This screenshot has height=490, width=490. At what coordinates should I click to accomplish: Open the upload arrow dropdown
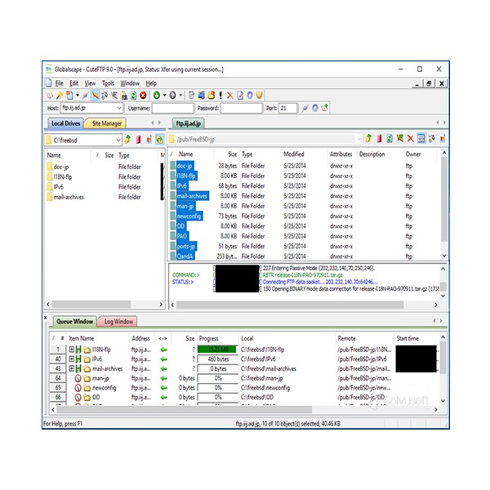pyautogui.click(x=180, y=96)
